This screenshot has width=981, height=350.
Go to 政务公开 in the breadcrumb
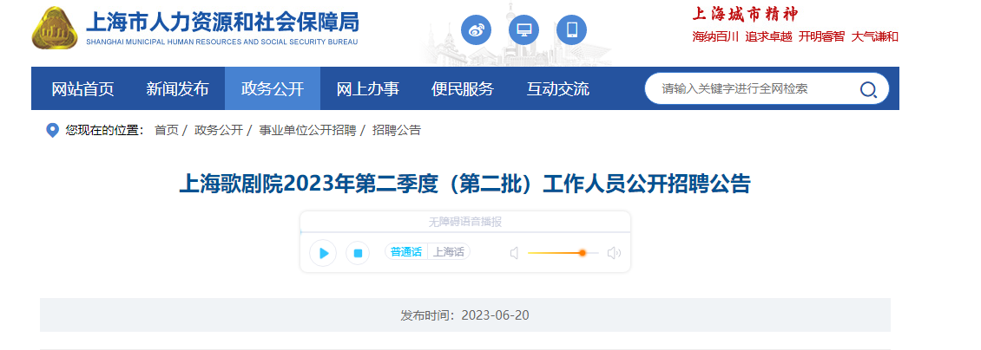click(219, 131)
